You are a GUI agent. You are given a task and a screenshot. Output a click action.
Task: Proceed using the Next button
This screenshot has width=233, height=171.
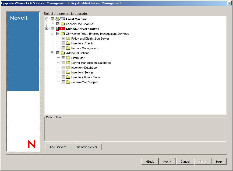(x=167, y=161)
